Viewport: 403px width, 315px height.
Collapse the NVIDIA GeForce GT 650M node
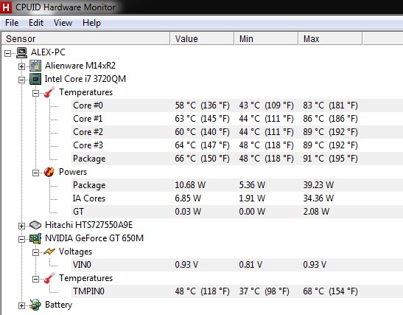pos(21,239)
